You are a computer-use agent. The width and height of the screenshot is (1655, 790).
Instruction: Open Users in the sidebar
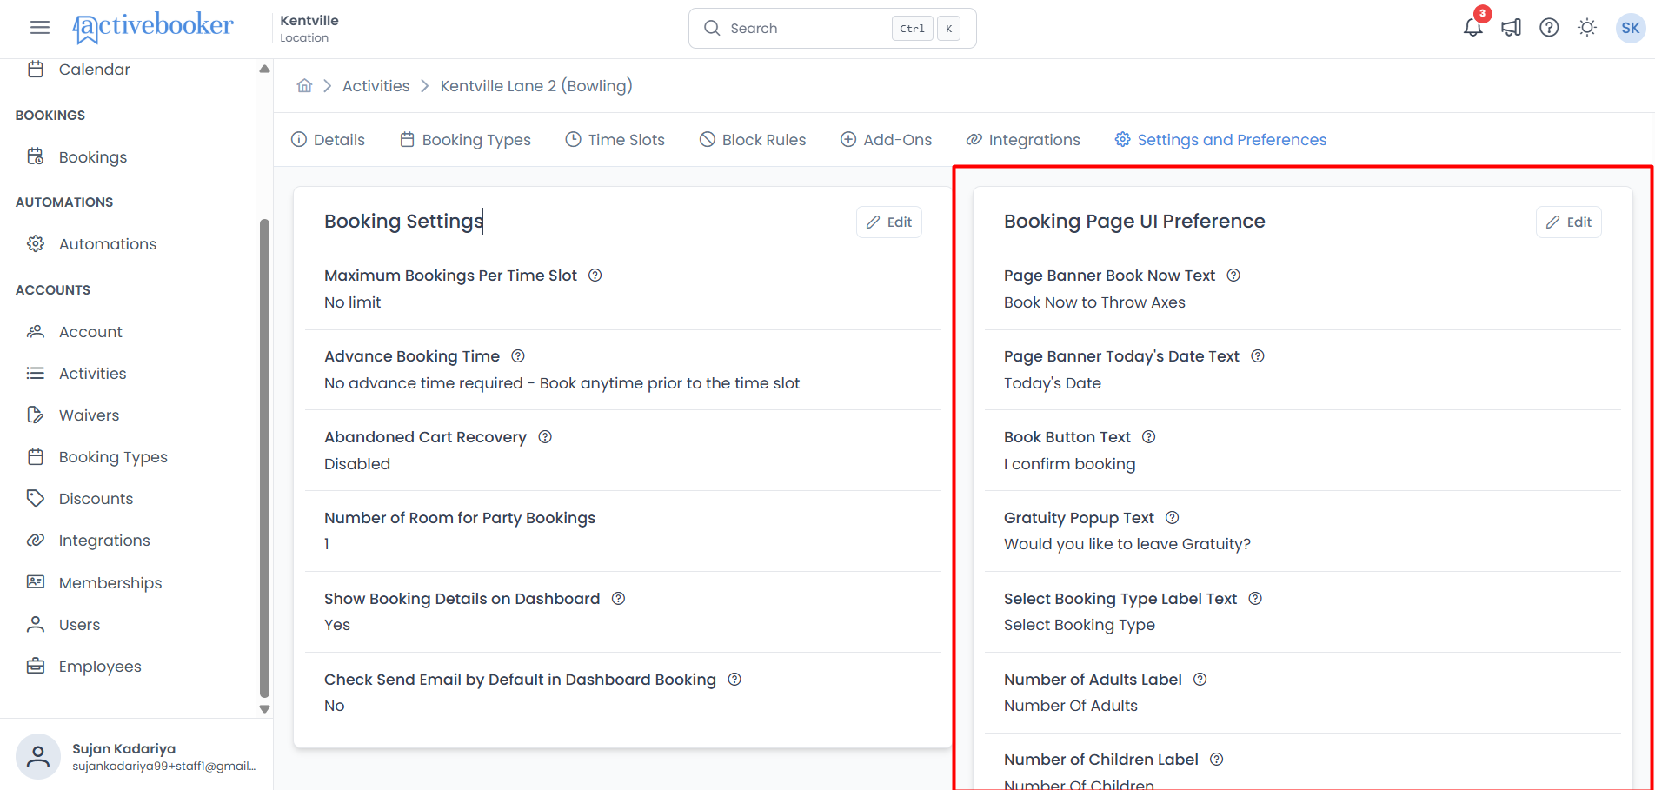coord(79,625)
